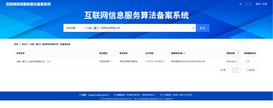
Task: Click the 生成合成类 algorithm type cell
Action: pyautogui.click(x=106, y=62)
